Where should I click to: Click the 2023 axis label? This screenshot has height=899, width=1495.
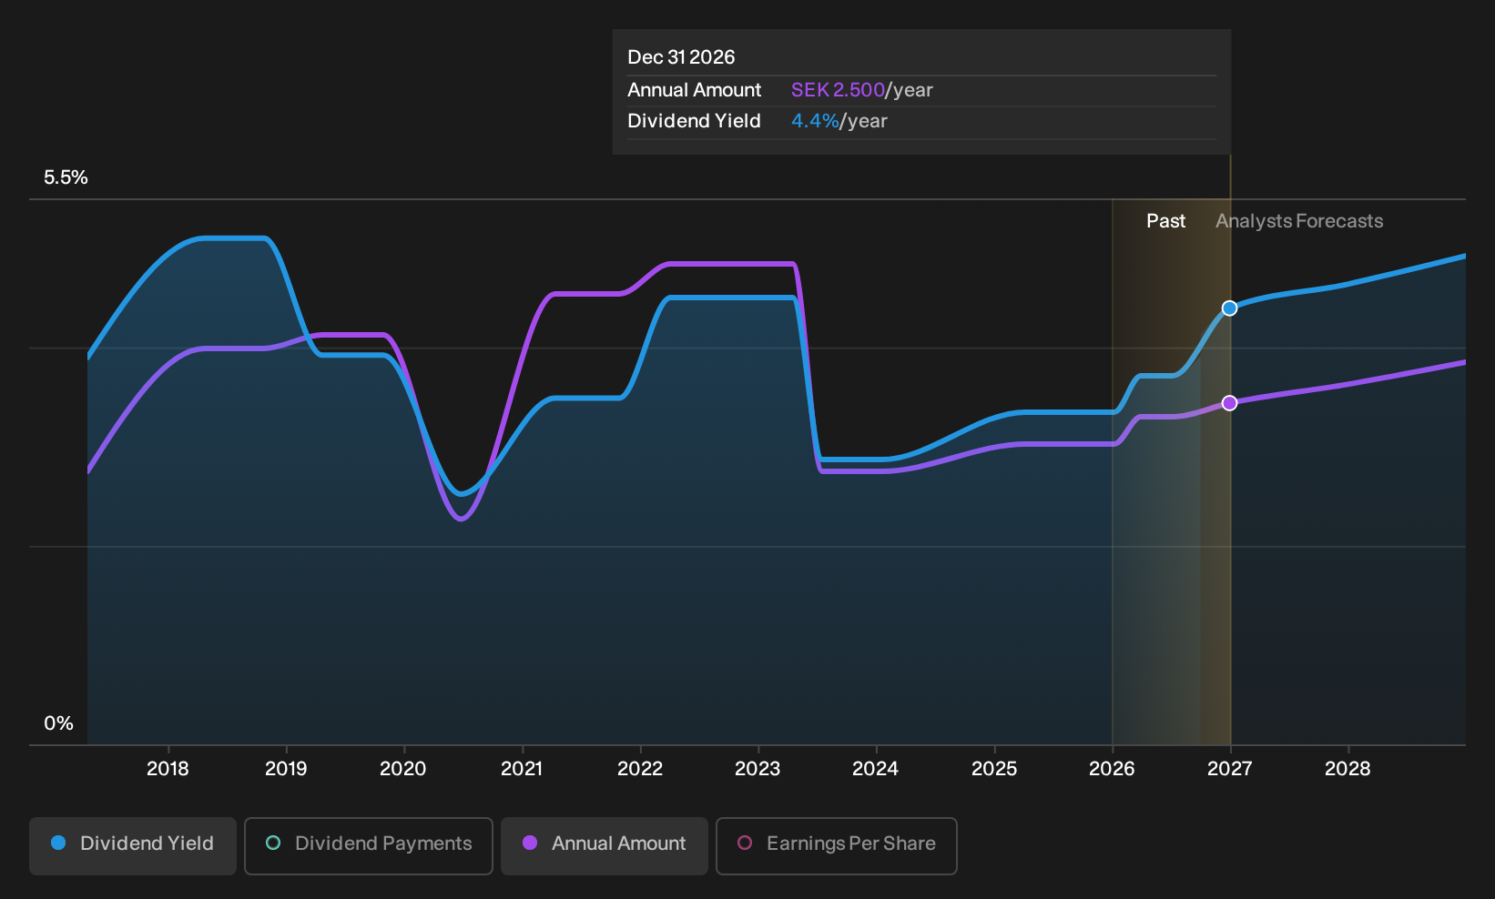click(758, 769)
